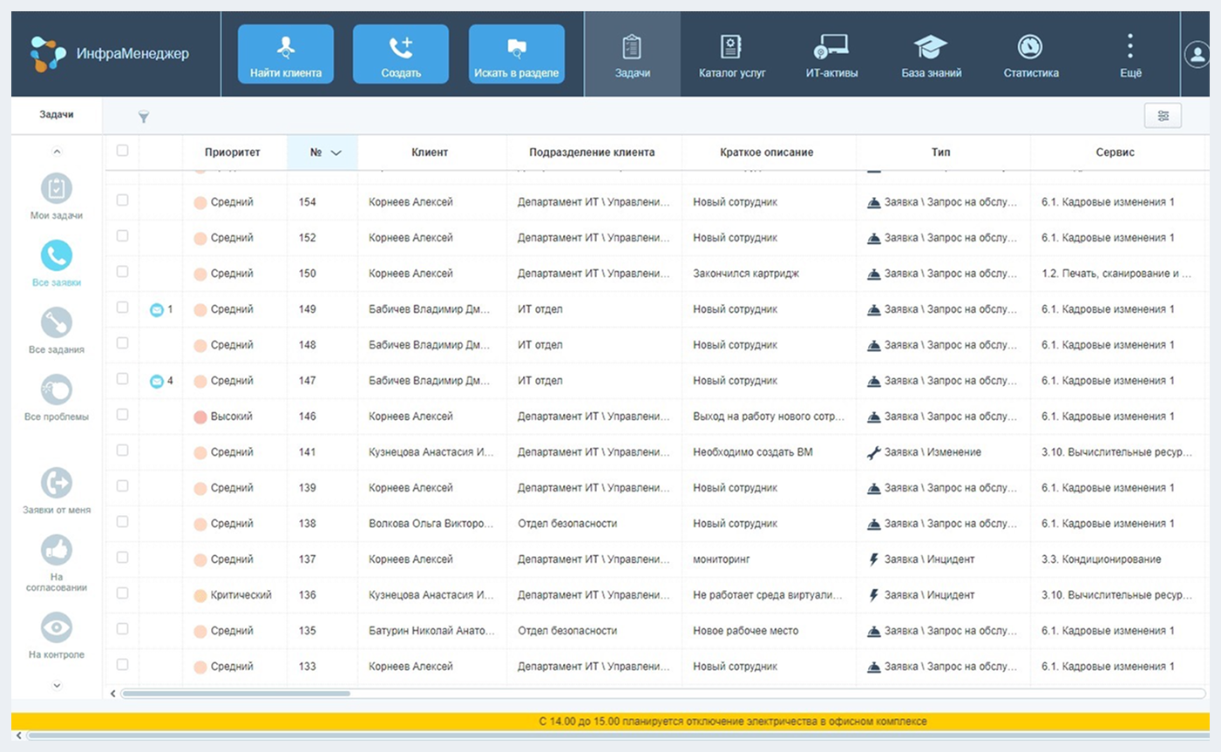
Task: Click the ИнфраМенеджер logo icon
Action: (47, 54)
